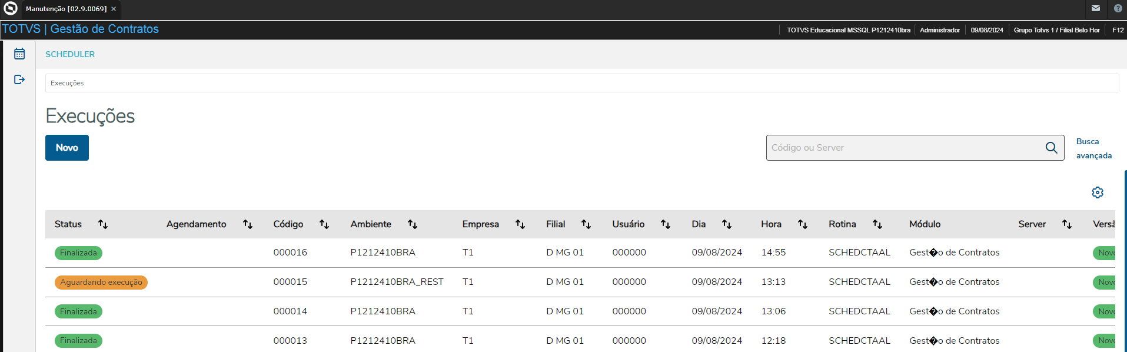Open the mail envelope icon

coord(1096,8)
